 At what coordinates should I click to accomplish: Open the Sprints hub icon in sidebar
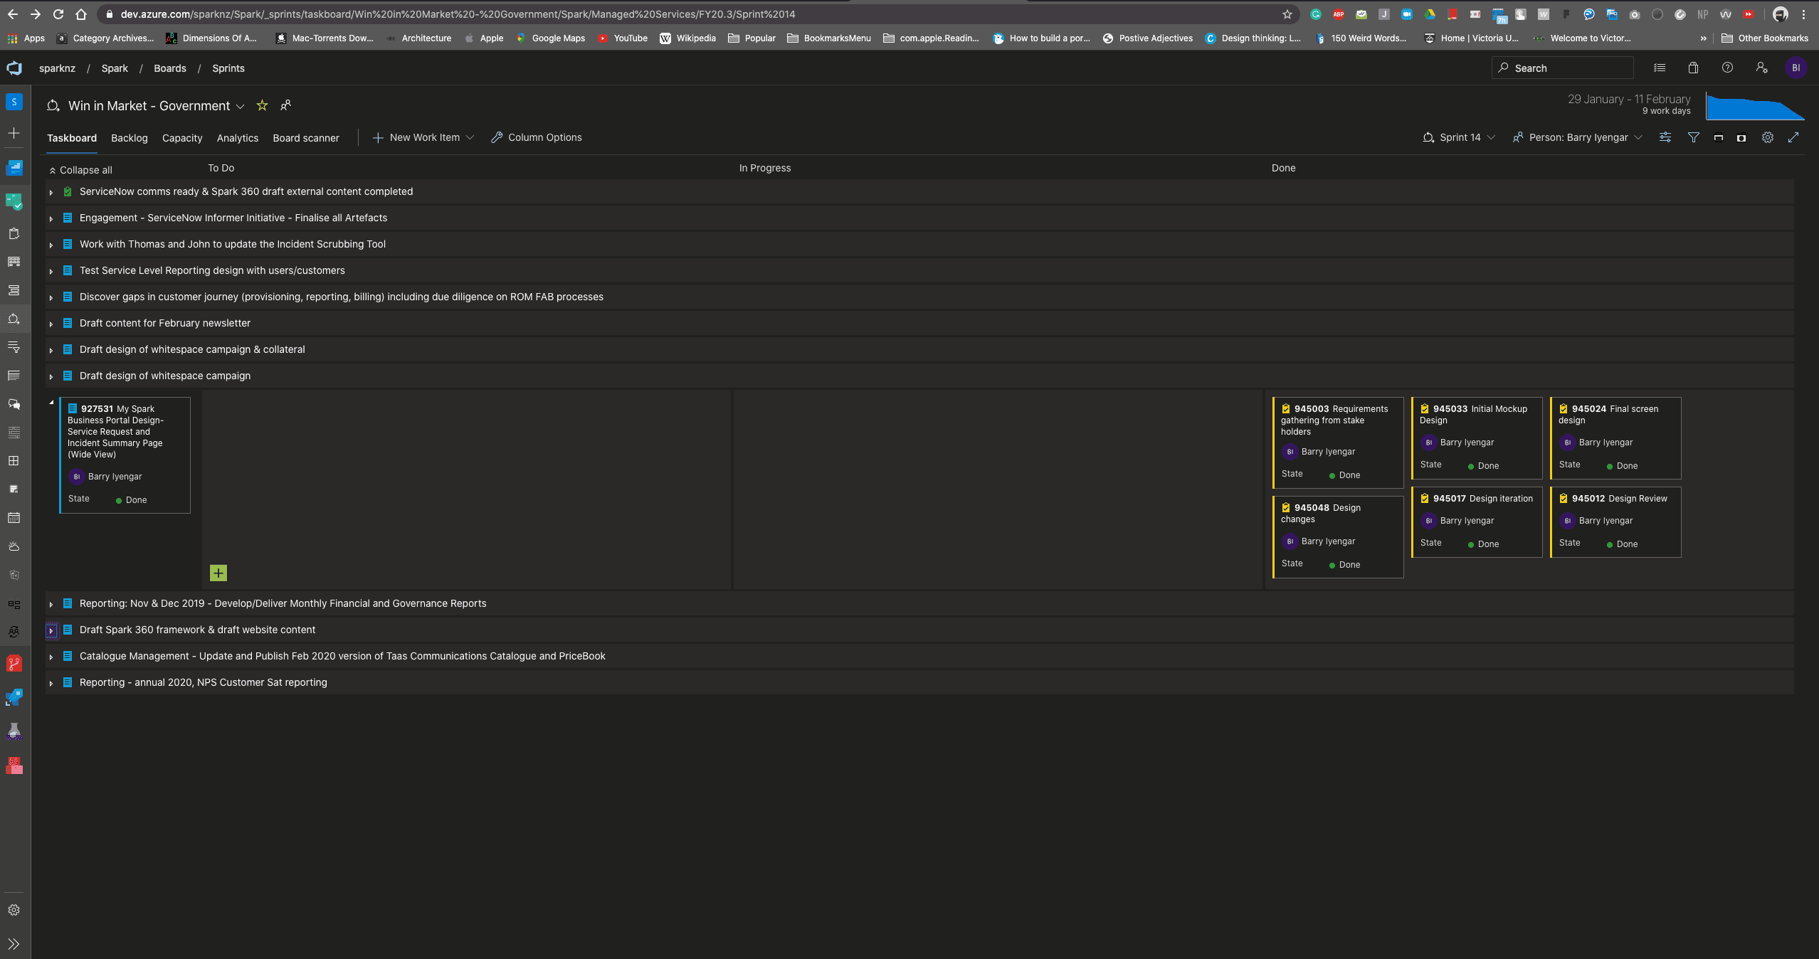(14, 319)
